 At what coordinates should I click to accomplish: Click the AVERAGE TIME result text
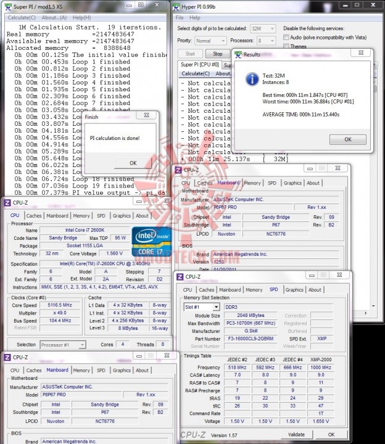(x=301, y=115)
